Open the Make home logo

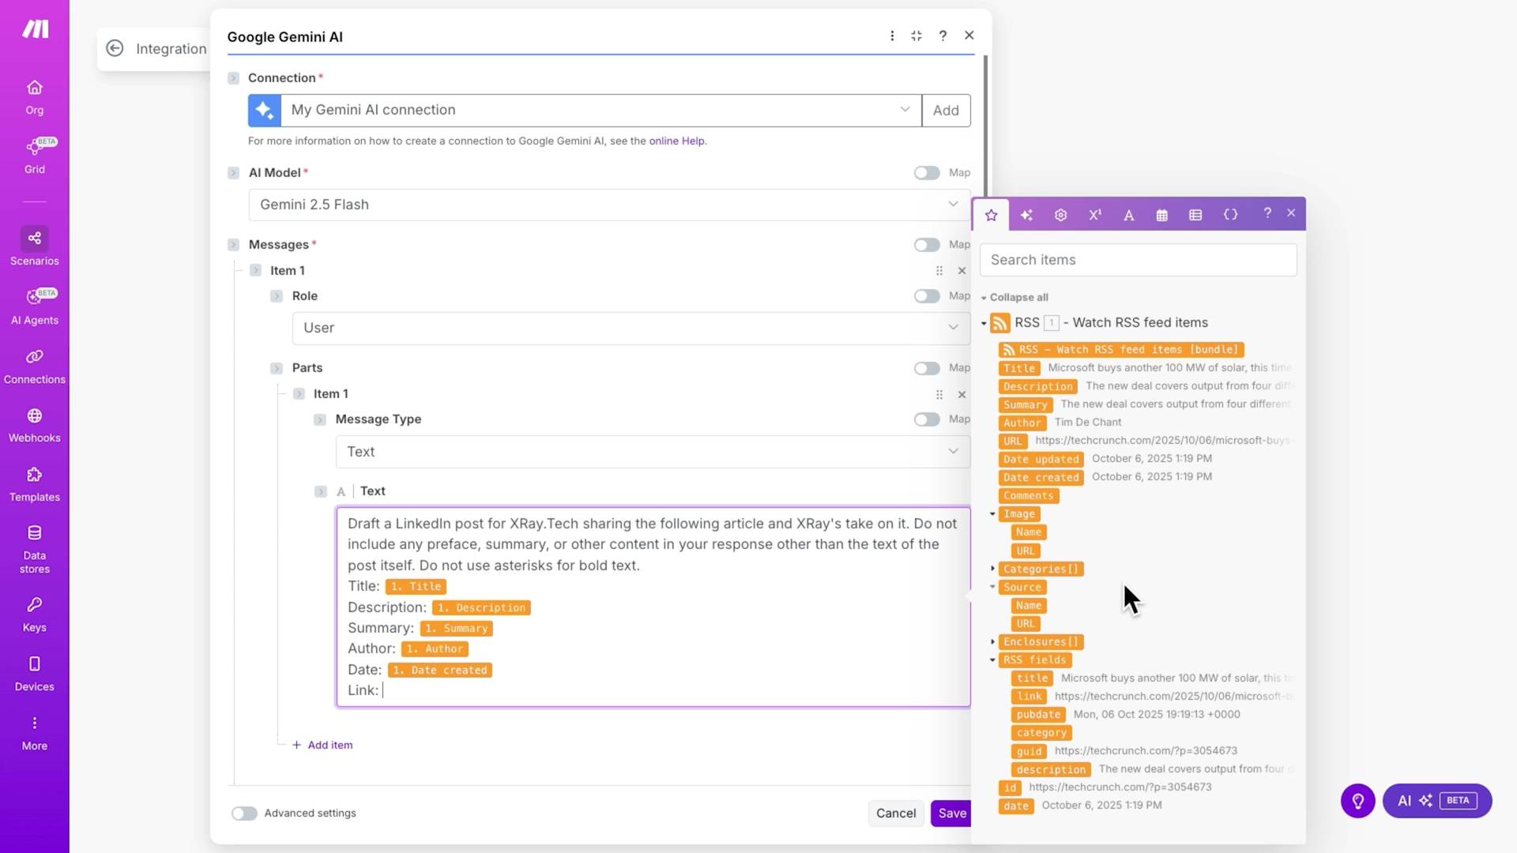pos(35,29)
